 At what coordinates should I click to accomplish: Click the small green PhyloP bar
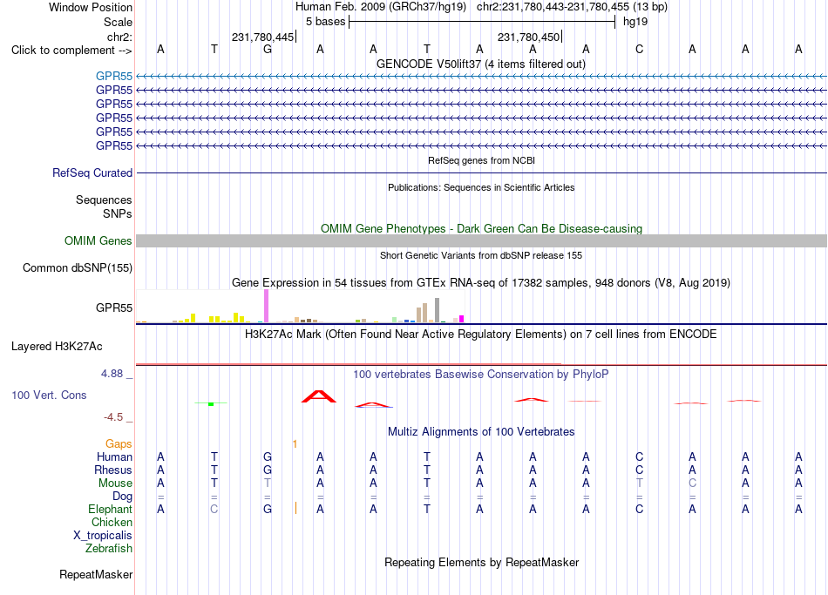(x=211, y=404)
